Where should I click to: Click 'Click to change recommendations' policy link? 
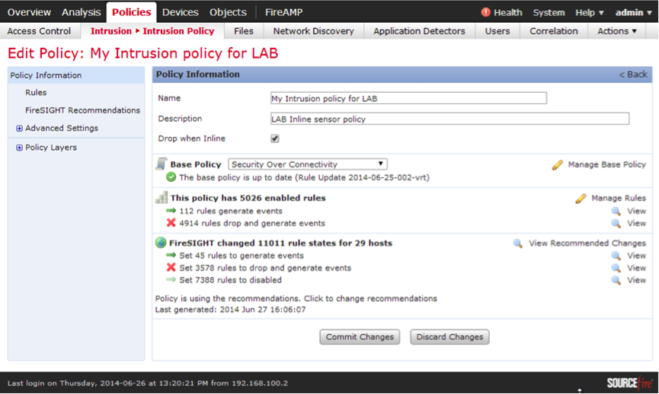370,298
